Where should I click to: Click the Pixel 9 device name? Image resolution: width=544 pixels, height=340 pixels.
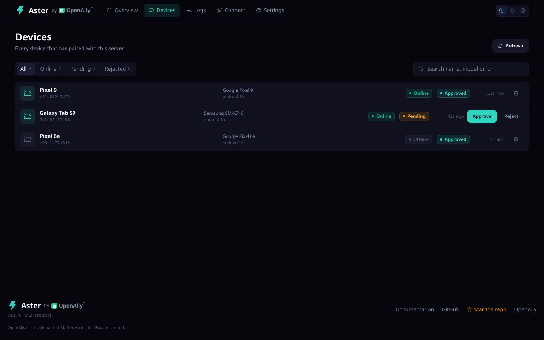[48, 90]
